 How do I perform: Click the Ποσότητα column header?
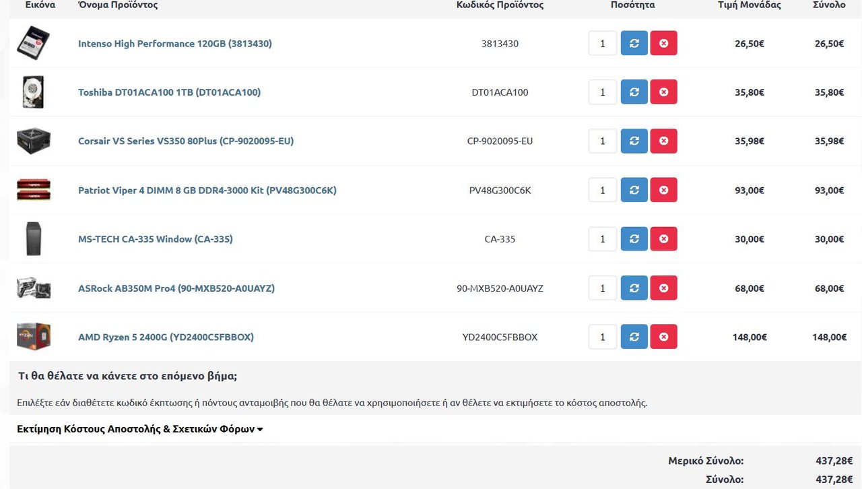(x=632, y=5)
